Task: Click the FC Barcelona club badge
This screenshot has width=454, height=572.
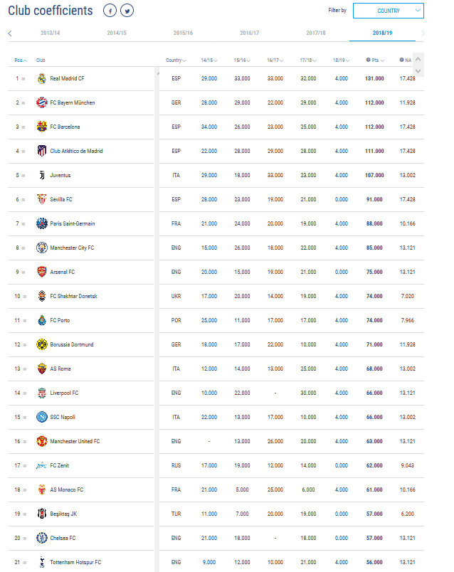Action: click(42, 127)
